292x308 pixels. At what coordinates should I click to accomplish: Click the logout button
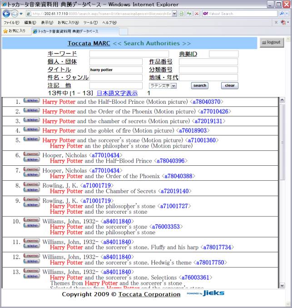coord(272,42)
